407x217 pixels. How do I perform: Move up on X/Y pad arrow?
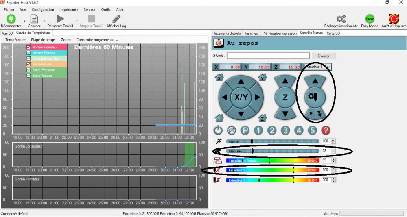241,81
